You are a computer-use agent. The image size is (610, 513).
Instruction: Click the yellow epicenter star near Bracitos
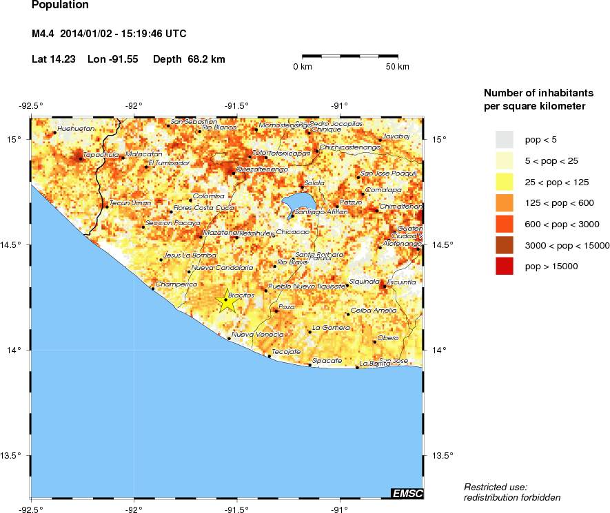point(226,301)
